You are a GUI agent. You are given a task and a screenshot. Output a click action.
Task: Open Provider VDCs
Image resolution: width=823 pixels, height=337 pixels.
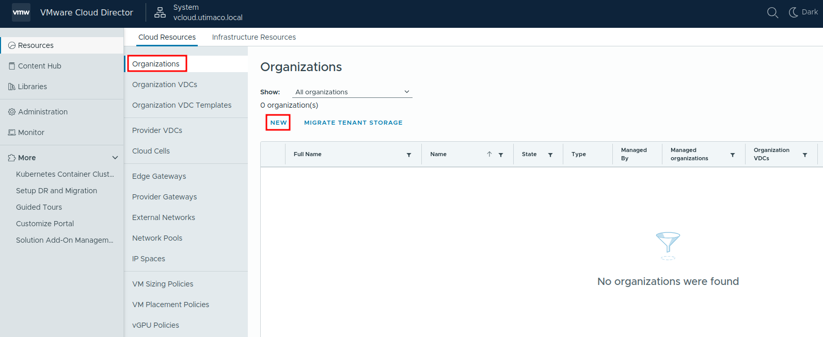[157, 130]
